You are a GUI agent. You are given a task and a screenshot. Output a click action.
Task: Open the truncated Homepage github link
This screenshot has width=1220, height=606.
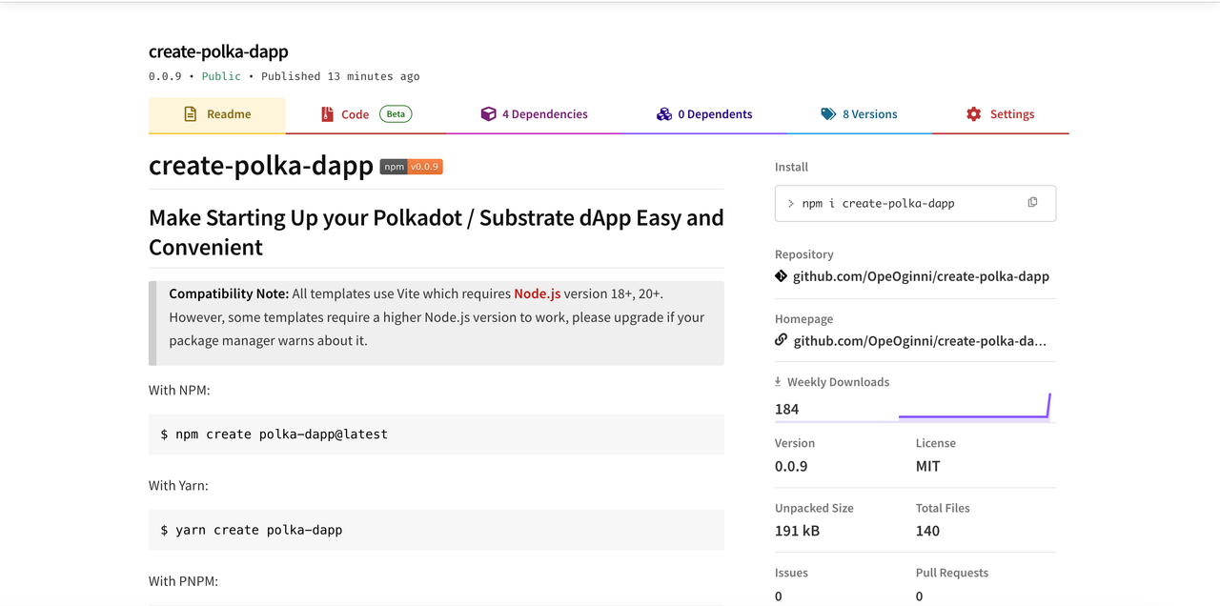[920, 340]
